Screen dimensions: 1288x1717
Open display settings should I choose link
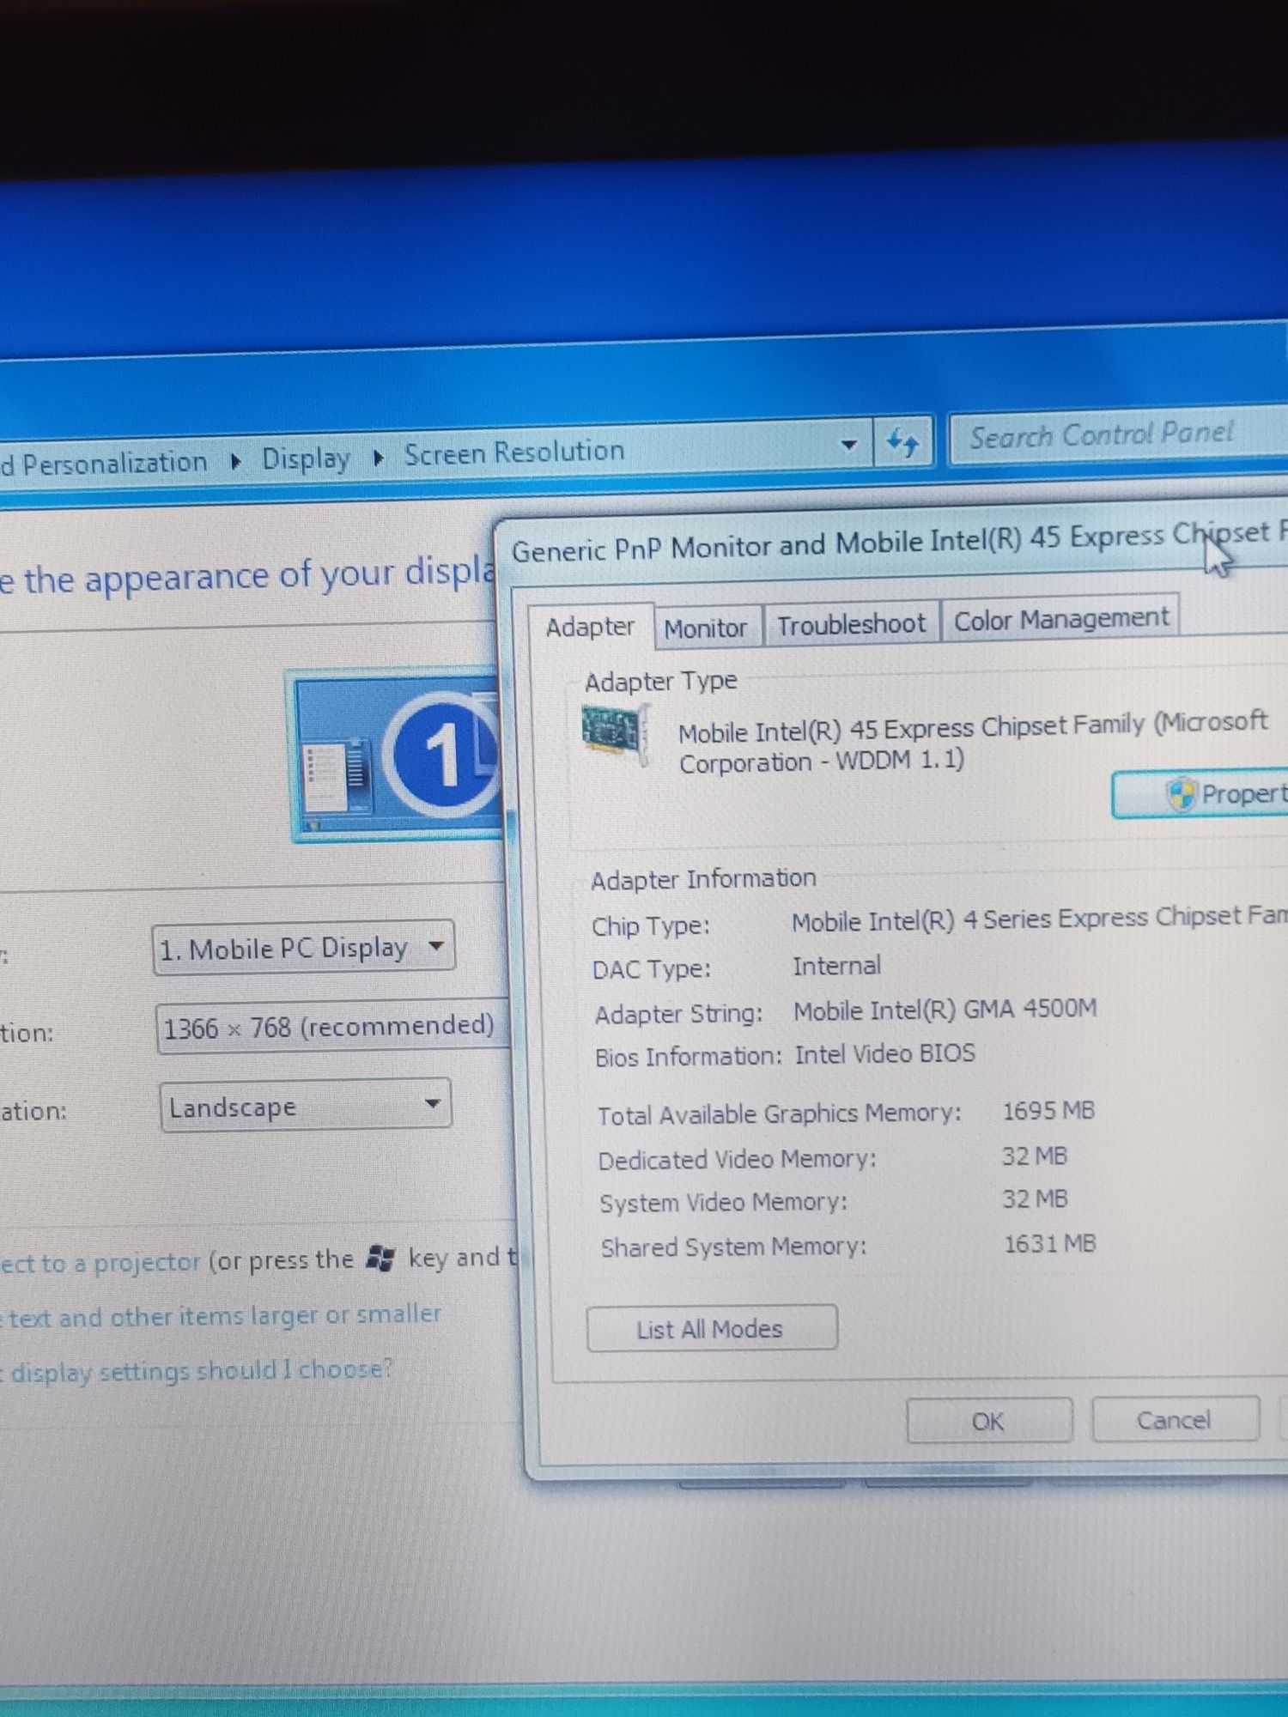(197, 1370)
